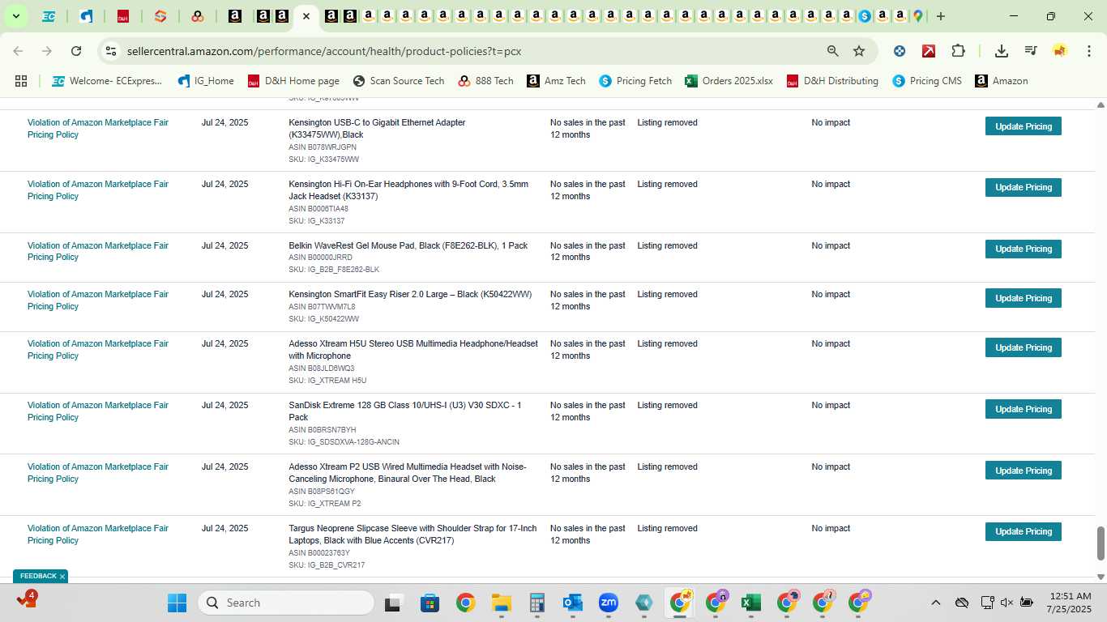Open the D&H Distributing bookmark
This screenshot has width=1107, height=622.
[x=832, y=81]
